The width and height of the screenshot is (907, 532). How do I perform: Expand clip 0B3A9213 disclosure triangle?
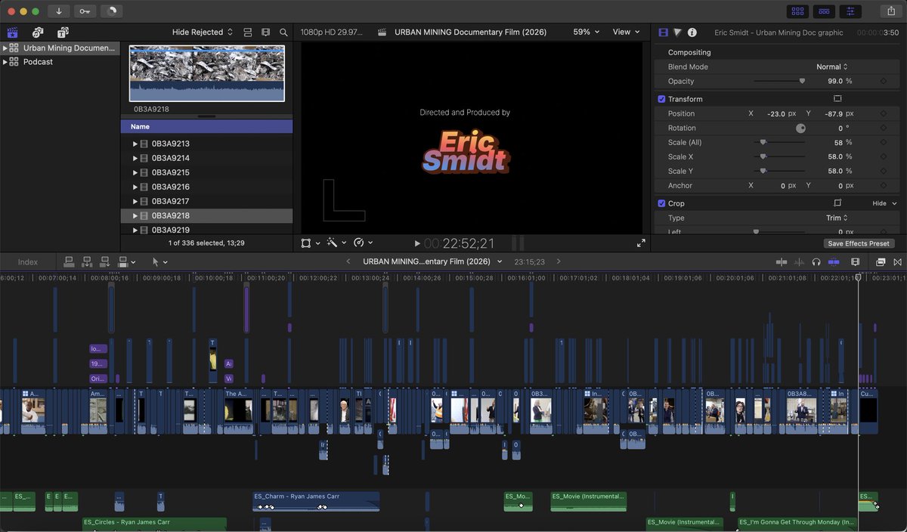point(135,144)
